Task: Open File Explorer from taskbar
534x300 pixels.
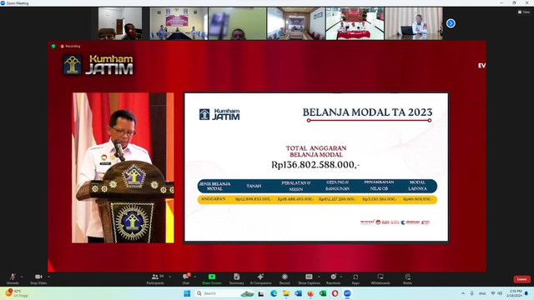Action: coord(286,293)
